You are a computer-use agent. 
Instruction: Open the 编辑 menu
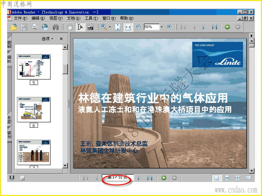pyautogui.click(x=38, y=18)
